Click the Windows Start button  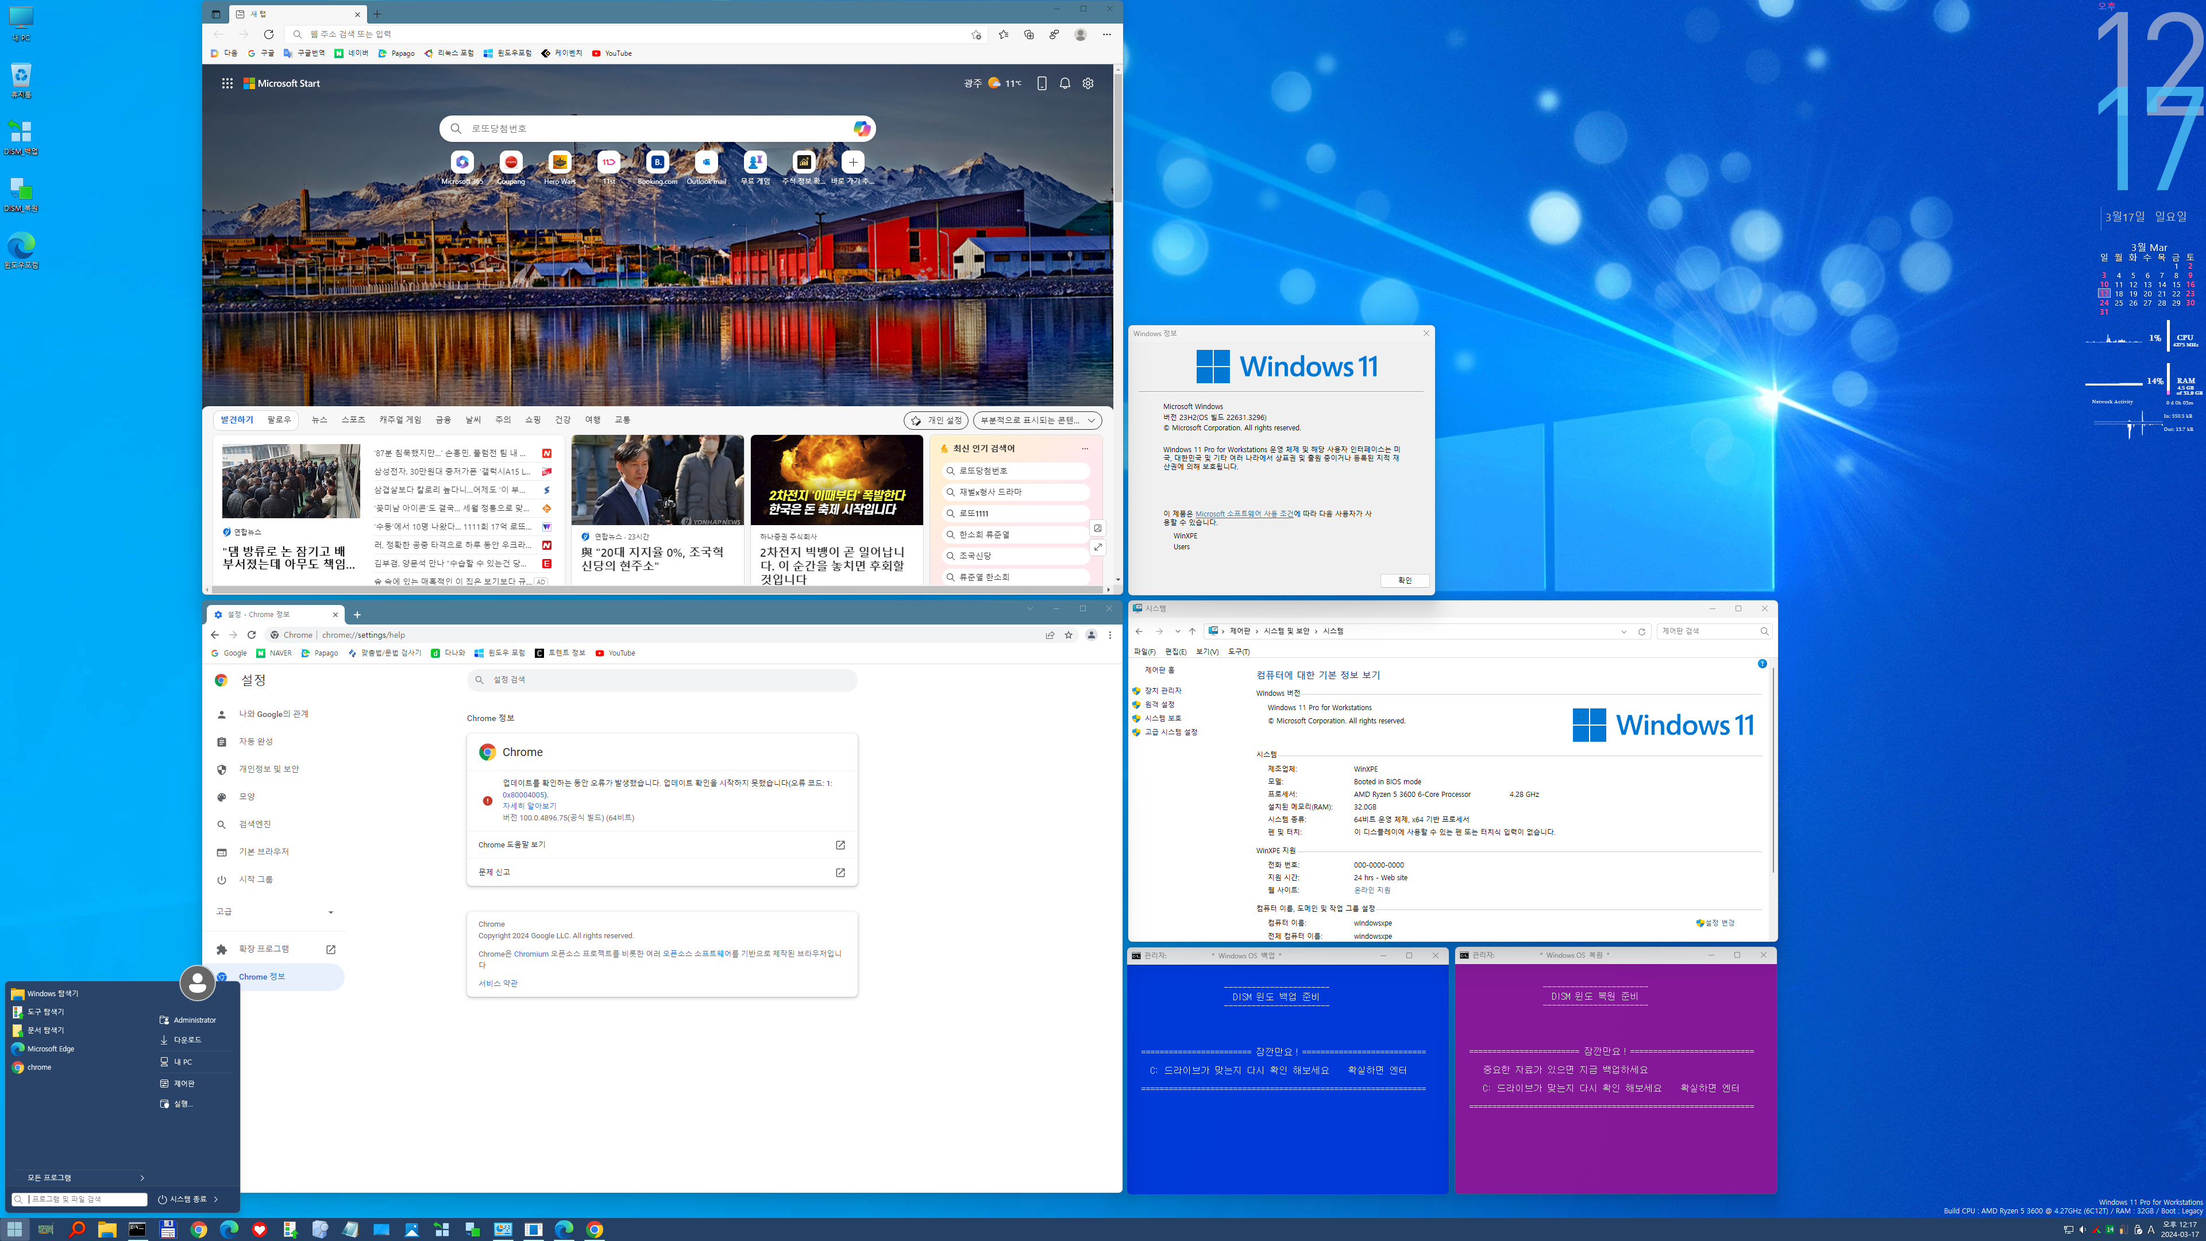pos(14,1230)
